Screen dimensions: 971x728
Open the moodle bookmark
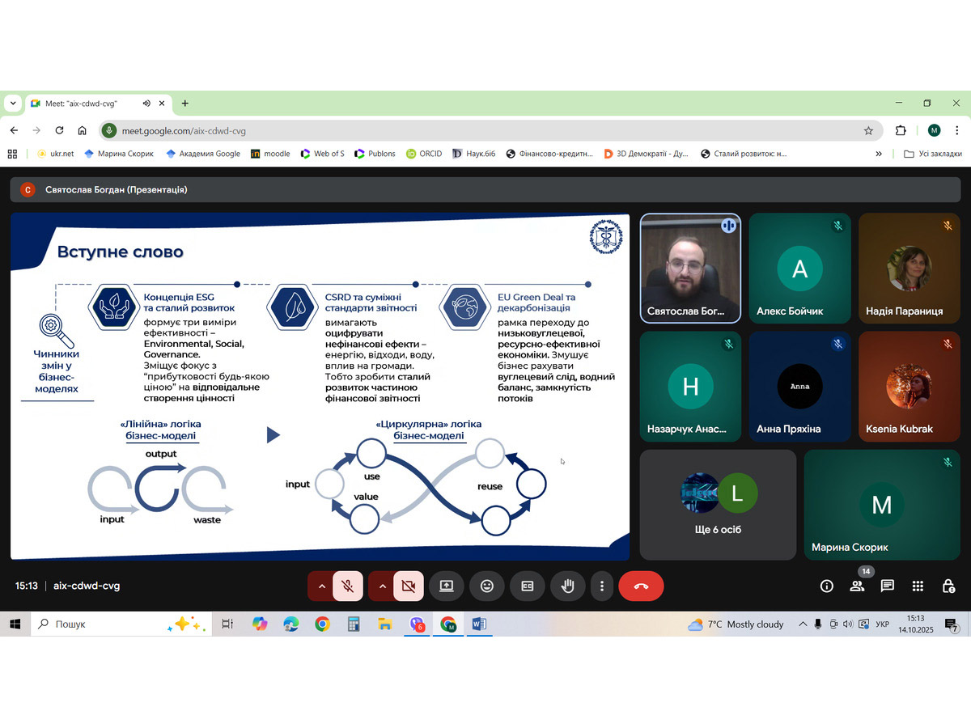tap(270, 154)
